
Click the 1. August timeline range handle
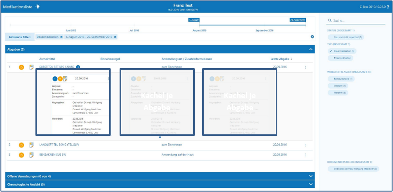pos(194,20)
